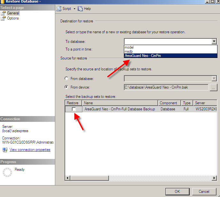Open the General page icon
This screenshot has width=220, height=197.
[x=3, y=13]
